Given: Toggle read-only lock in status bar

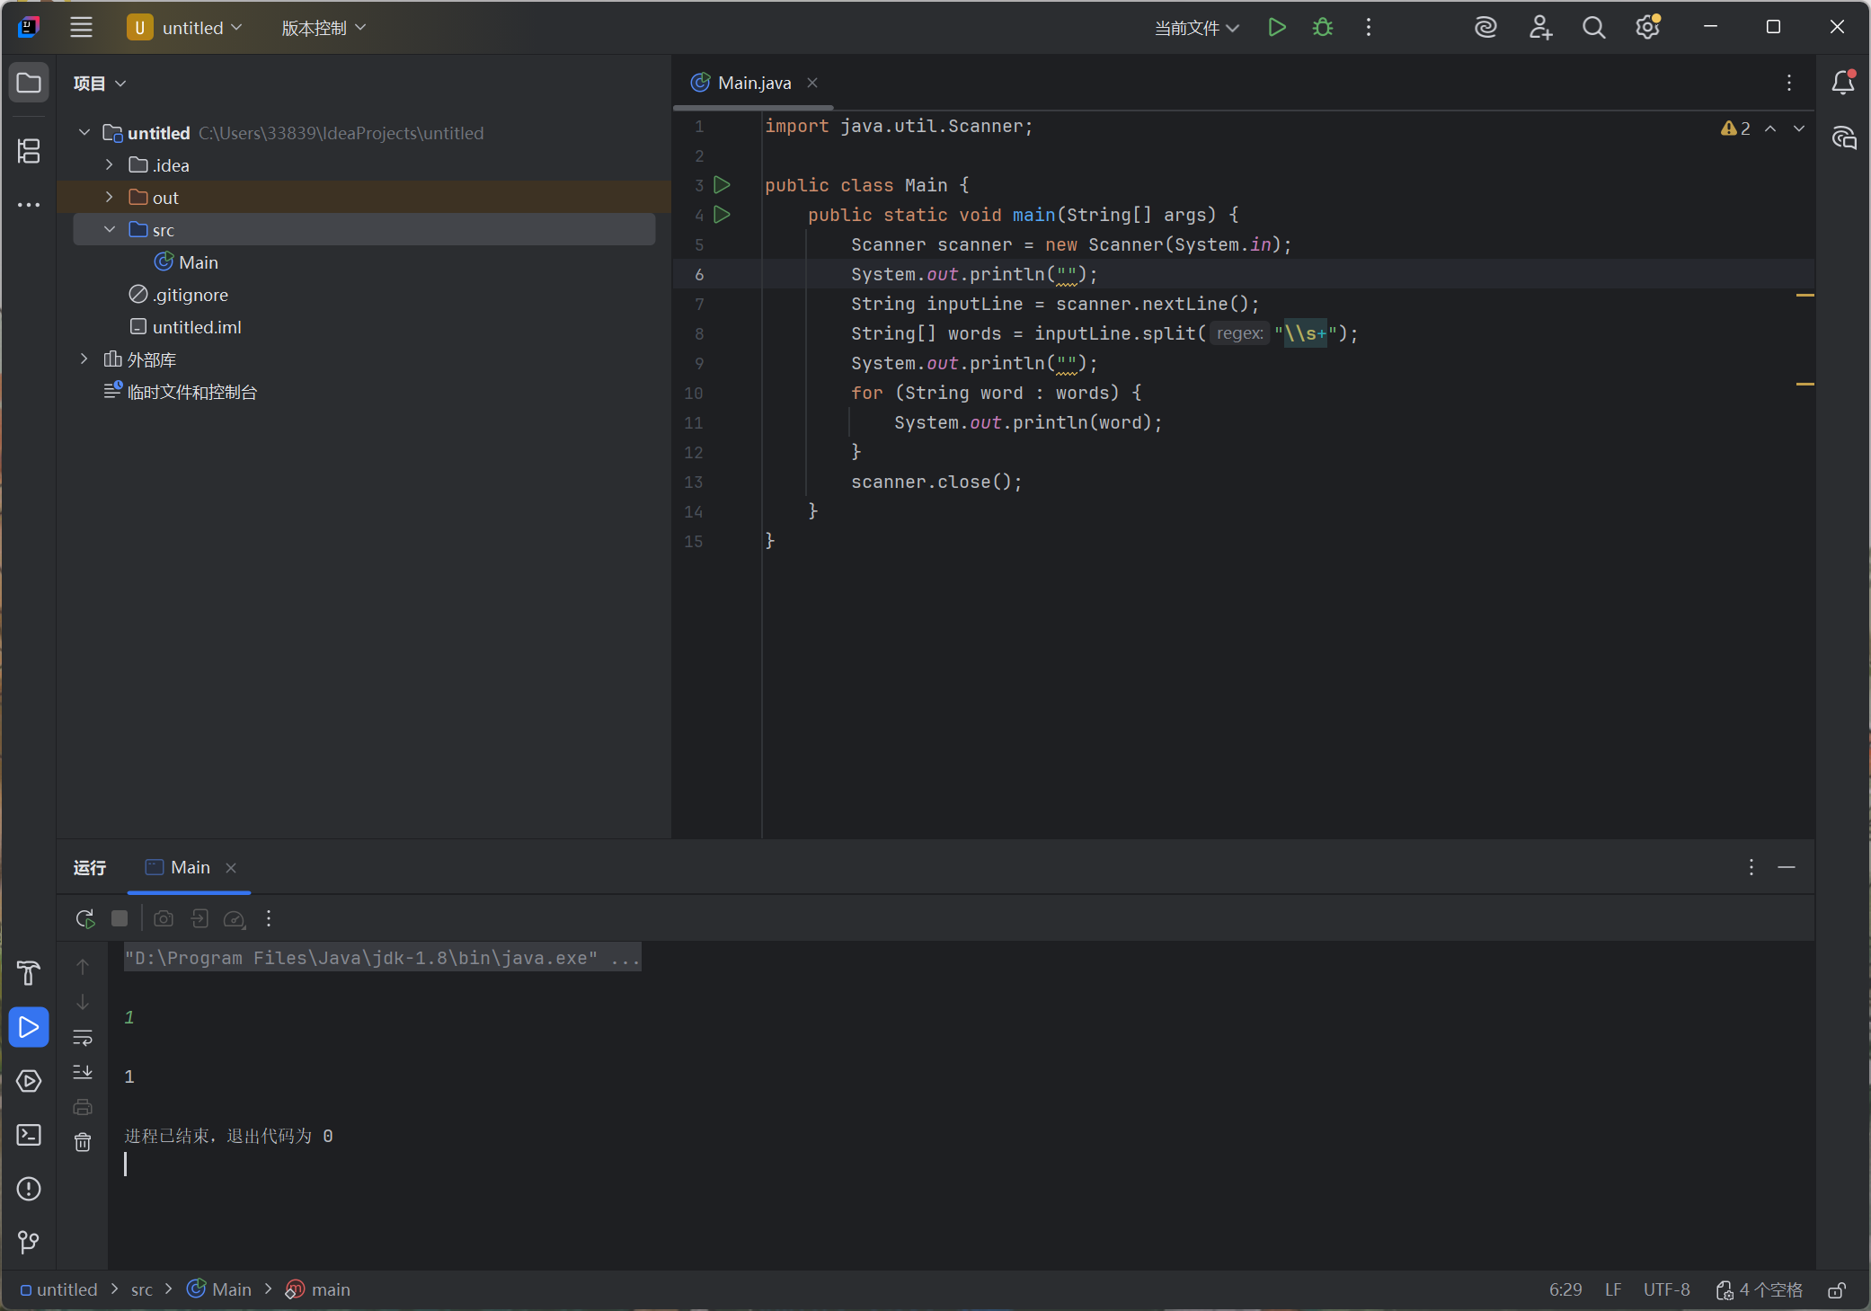Looking at the screenshot, I should pyautogui.click(x=1837, y=1290).
